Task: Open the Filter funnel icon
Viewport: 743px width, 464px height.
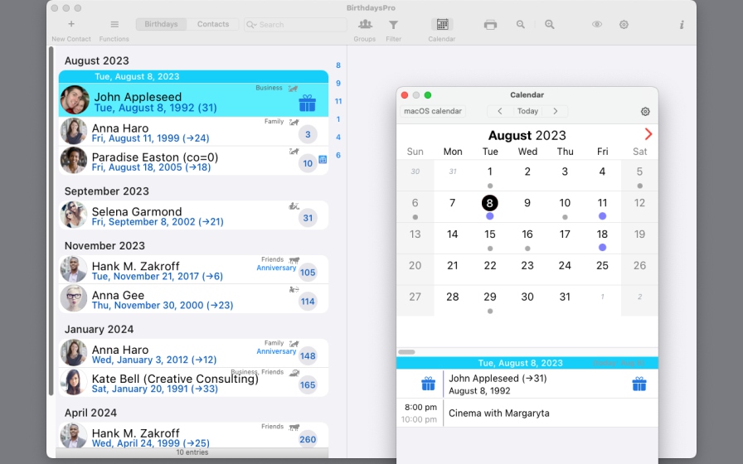Action: coord(393,25)
